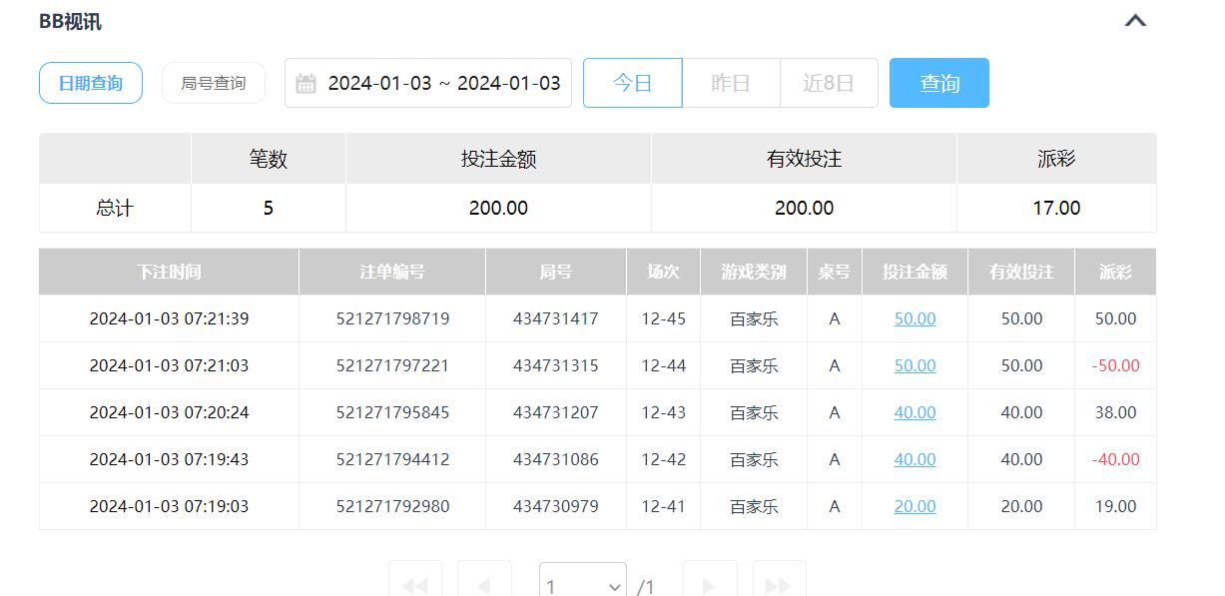Open the date range input 2024-01-03

(443, 83)
